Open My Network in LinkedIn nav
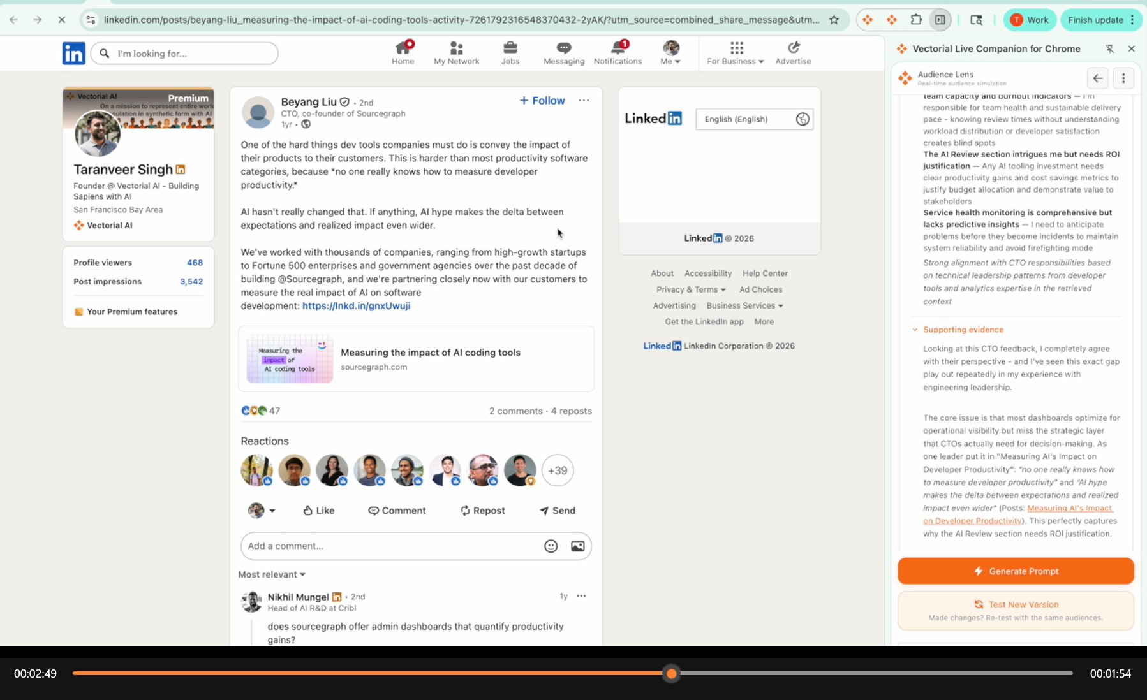The image size is (1147, 700). pos(456,53)
